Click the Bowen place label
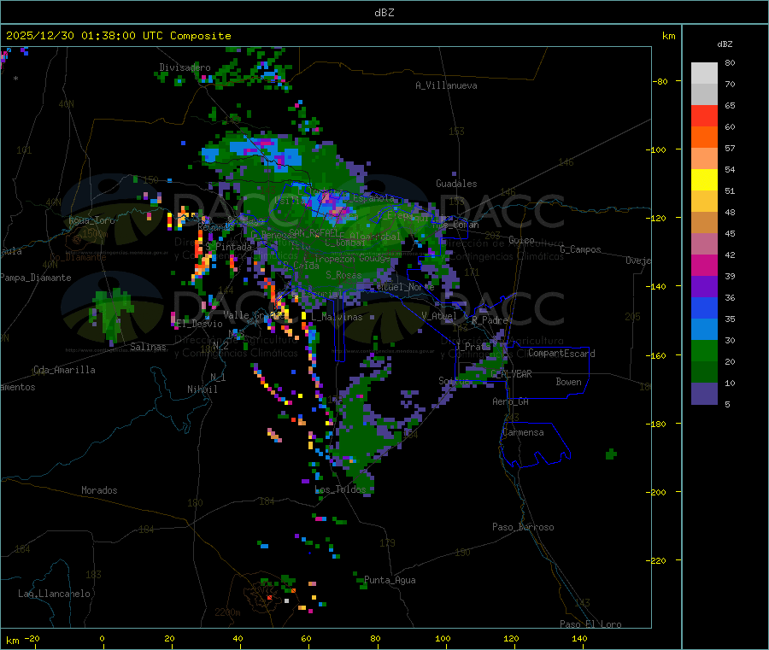This screenshot has height=650, width=769. [568, 382]
